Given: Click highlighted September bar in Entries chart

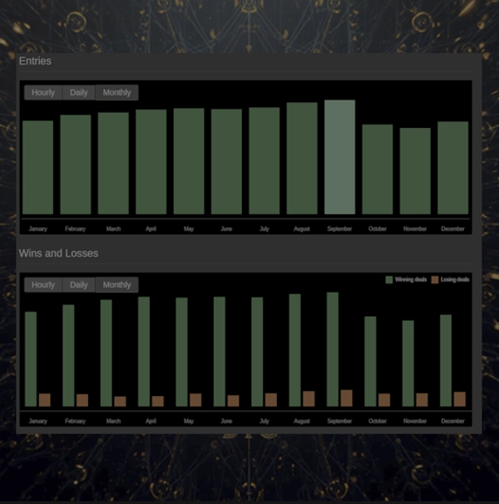Looking at the screenshot, I should click(x=339, y=157).
